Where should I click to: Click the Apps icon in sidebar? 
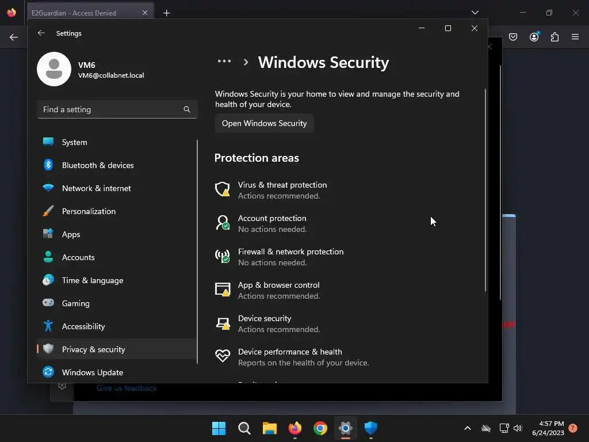[x=48, y=234]
